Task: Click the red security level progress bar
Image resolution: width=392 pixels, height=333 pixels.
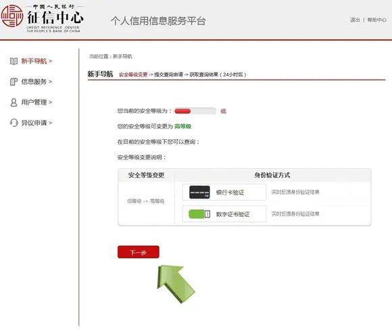Action: [195, 111]
